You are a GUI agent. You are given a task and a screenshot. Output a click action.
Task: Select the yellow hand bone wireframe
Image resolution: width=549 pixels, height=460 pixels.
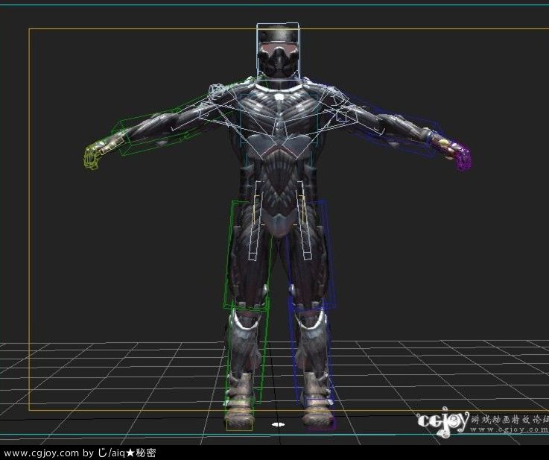pos(92,157)
